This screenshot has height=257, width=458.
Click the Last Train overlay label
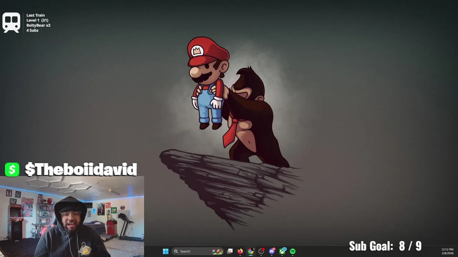tap(35, 15)
